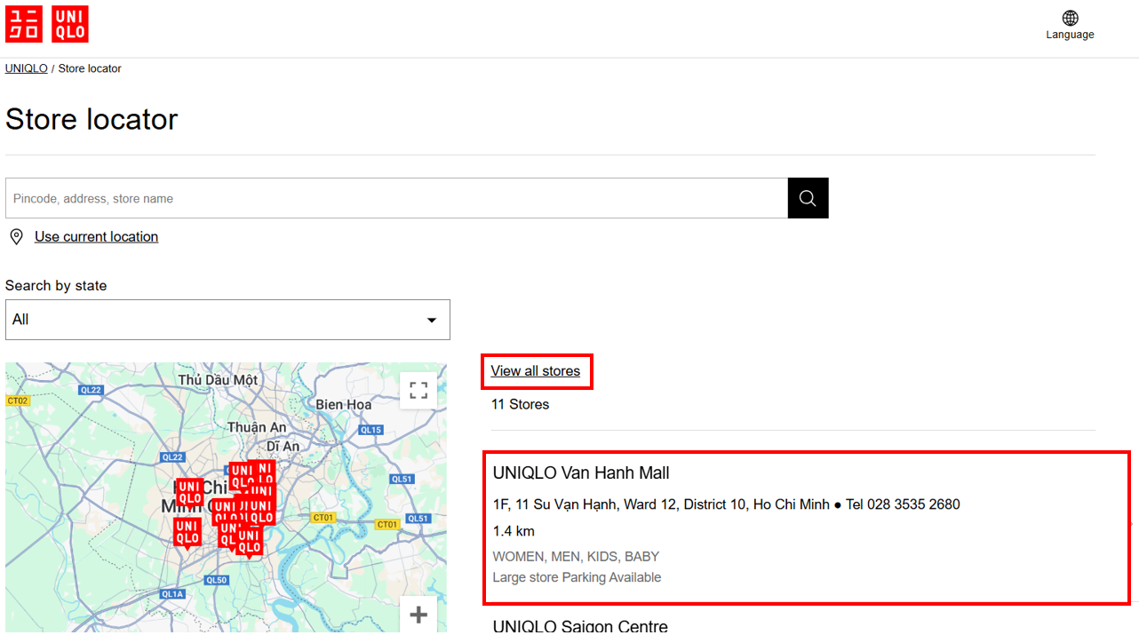Open the Search by state dropdown
The image size is (1139, 643).
[227, 320]
